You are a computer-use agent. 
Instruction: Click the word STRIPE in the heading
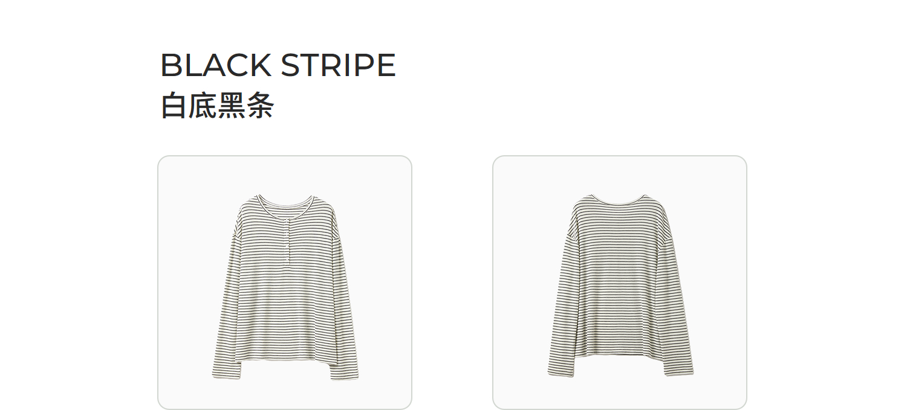(338, 65)
